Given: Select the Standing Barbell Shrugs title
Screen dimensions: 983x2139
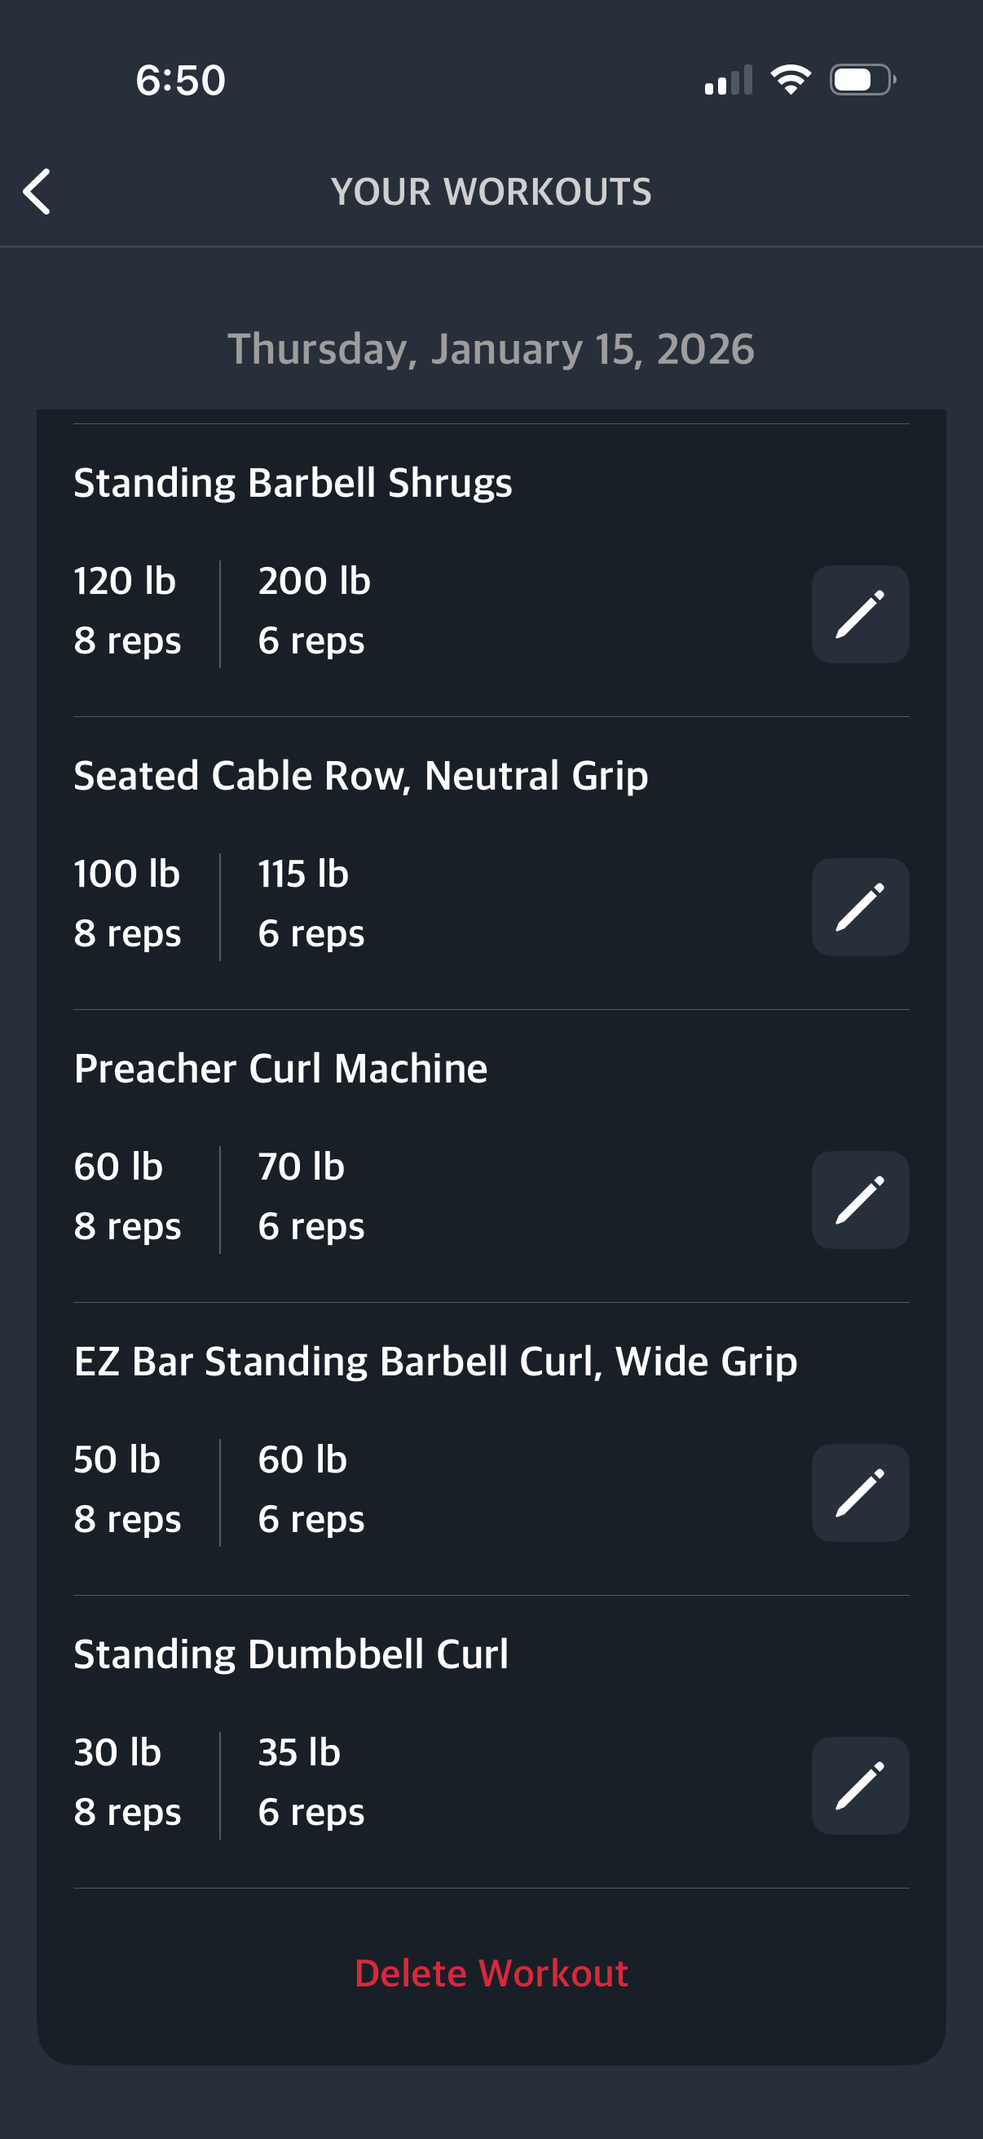Looking at the screenshot, I should coord(293,483).
